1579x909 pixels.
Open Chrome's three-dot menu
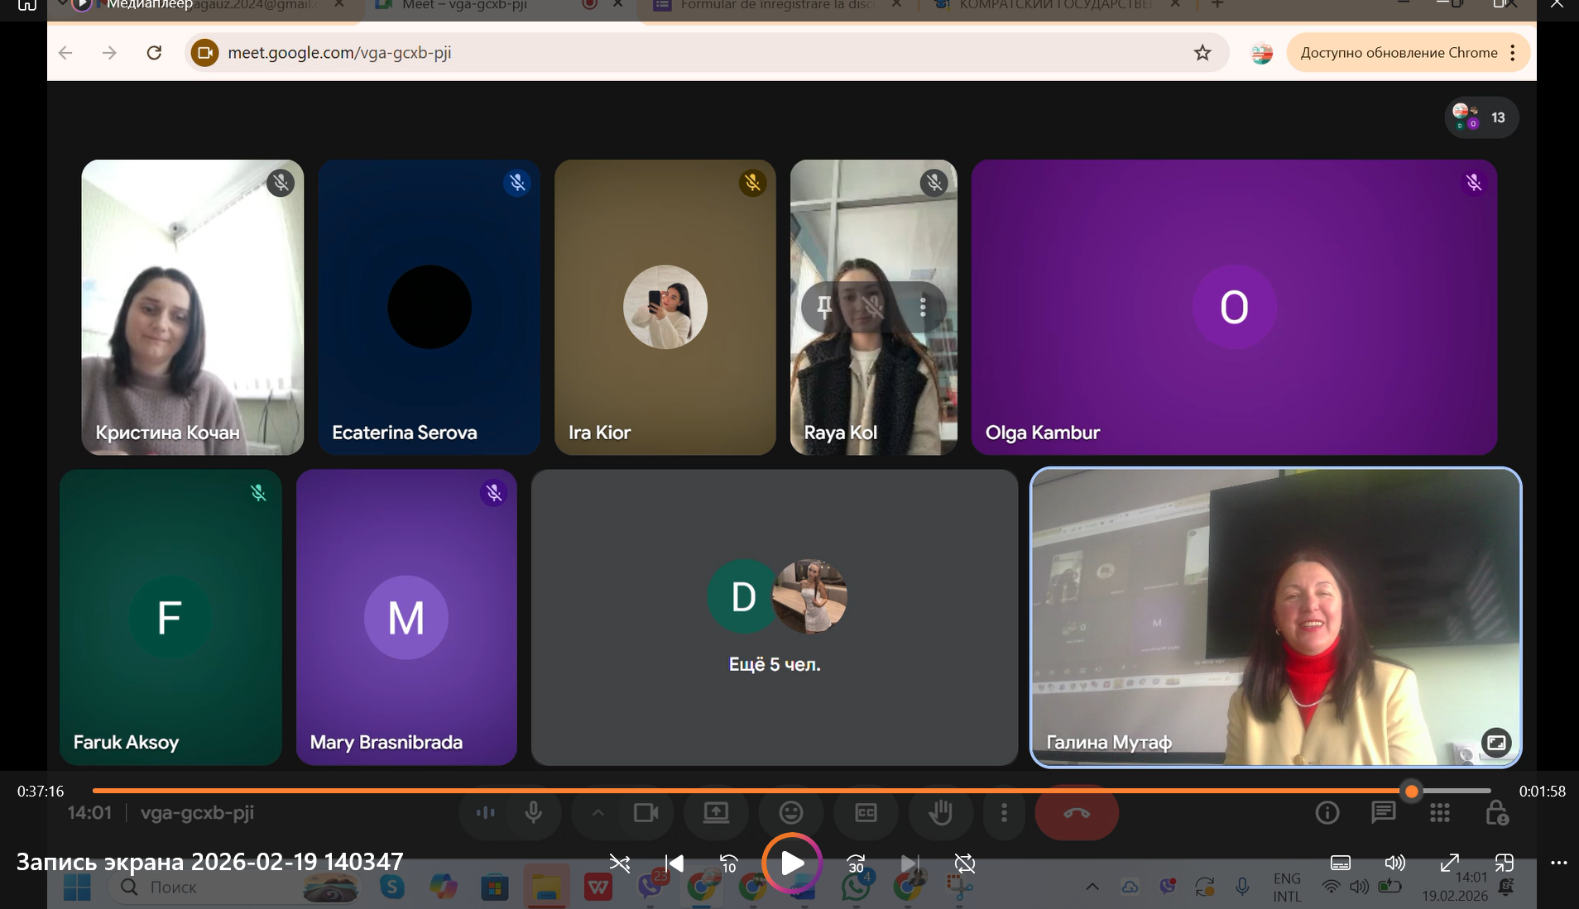coord(1513,53)
